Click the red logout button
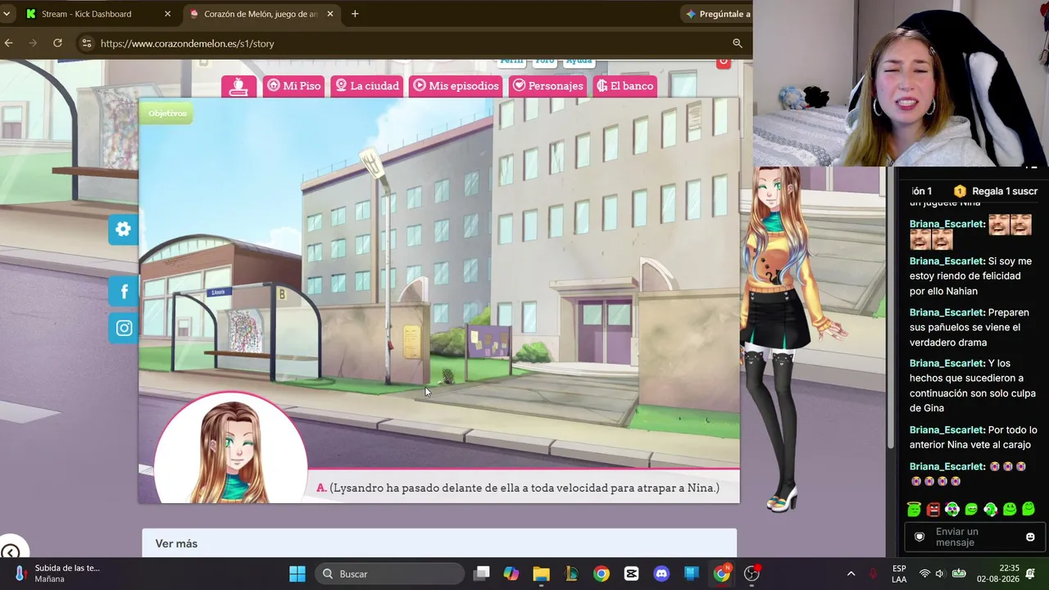Image resolution: width=1049 pixels, height=590 pixels. coord(723,62)
